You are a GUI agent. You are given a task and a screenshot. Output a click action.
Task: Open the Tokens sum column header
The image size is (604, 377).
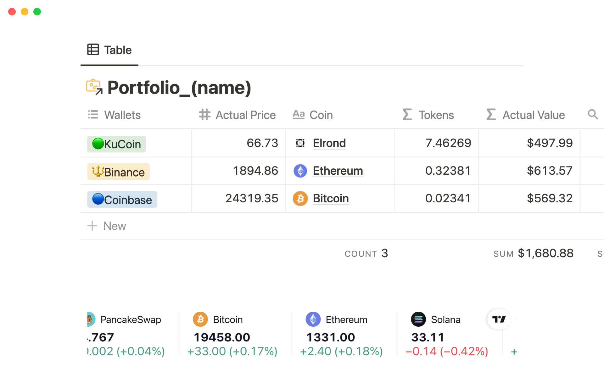436,115
